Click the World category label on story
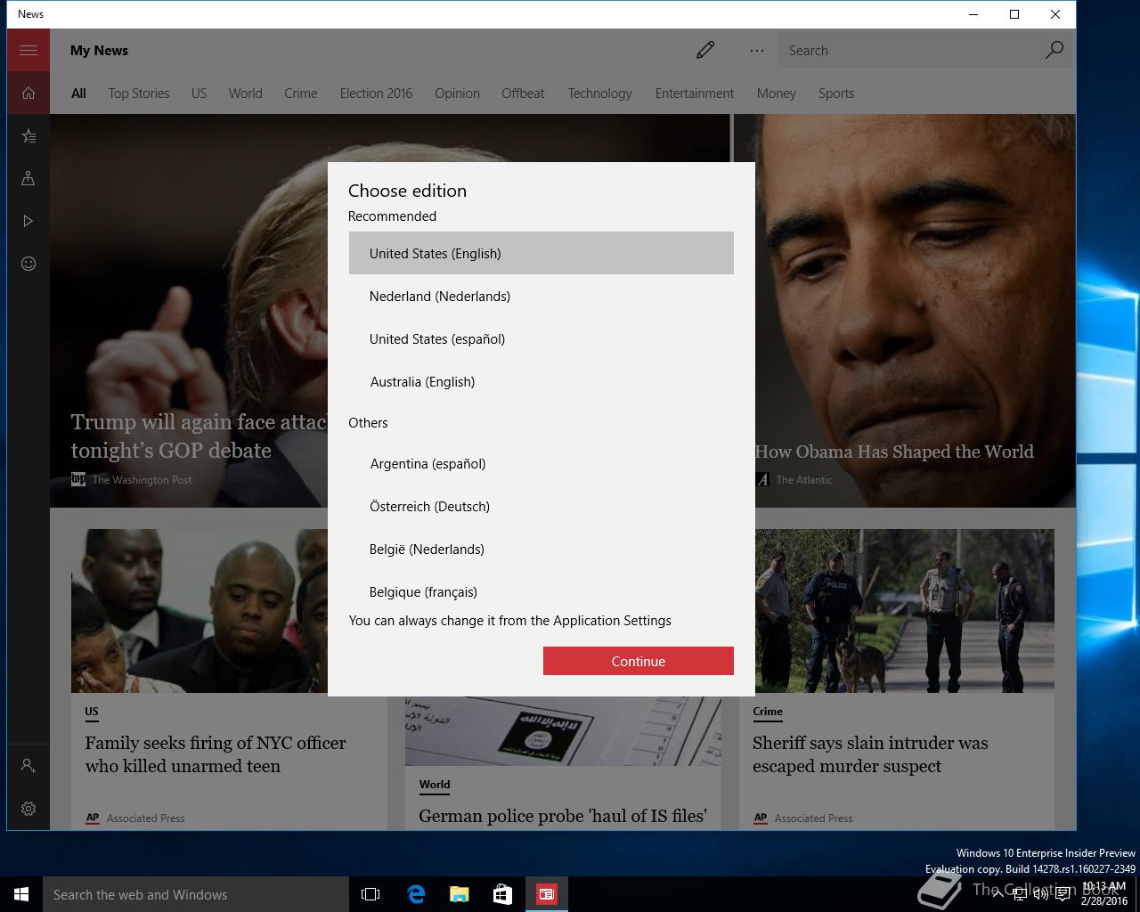Screen dimensions: 1140x912 click(435, 785)
